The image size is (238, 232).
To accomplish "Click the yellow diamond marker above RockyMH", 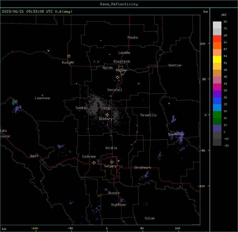I will [x=69, y=56].
